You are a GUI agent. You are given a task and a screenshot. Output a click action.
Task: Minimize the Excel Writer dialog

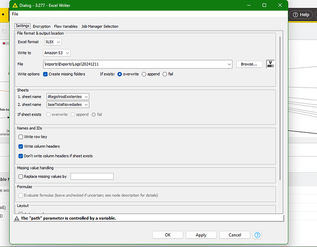249,5
